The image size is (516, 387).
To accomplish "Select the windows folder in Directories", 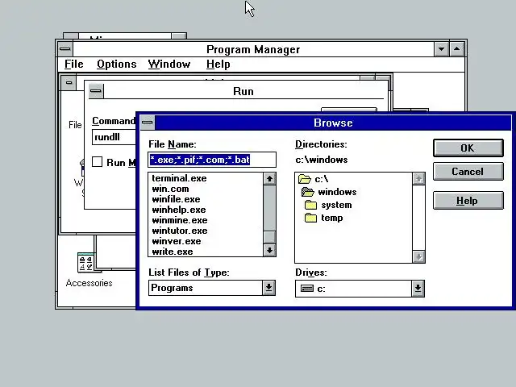I will click(329, 192).
